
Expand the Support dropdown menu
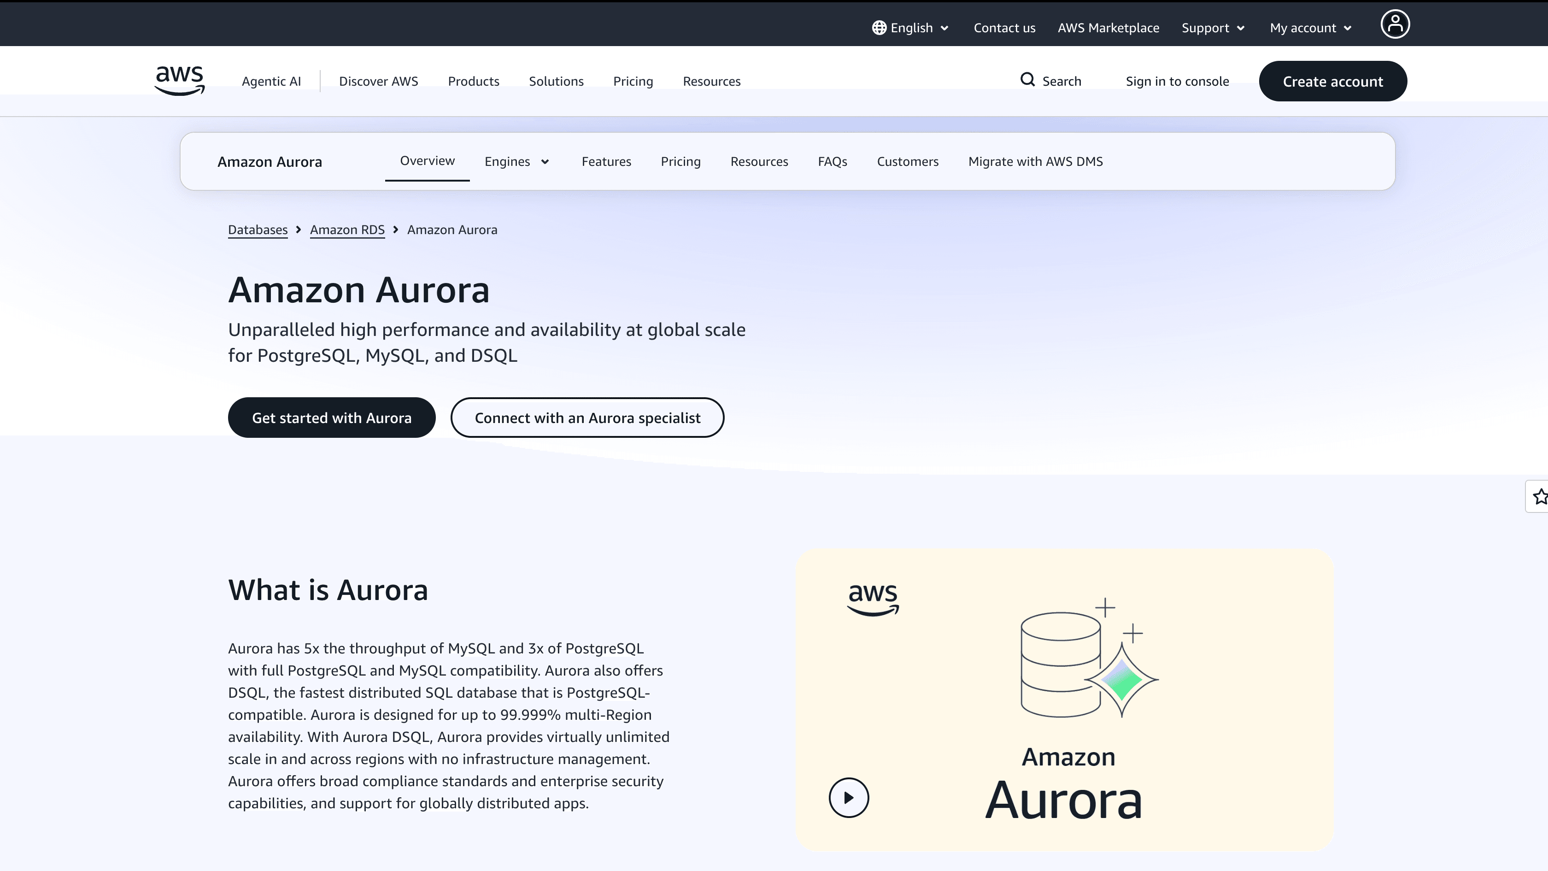(x=1213, y=28)
